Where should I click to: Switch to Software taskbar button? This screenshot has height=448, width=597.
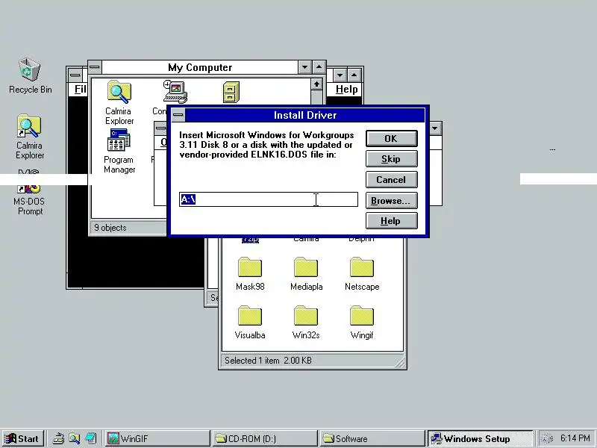pos(372,438)
